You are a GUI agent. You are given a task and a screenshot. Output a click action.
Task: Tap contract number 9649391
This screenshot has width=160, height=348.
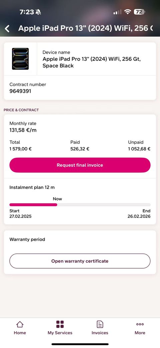coord(20,91)
